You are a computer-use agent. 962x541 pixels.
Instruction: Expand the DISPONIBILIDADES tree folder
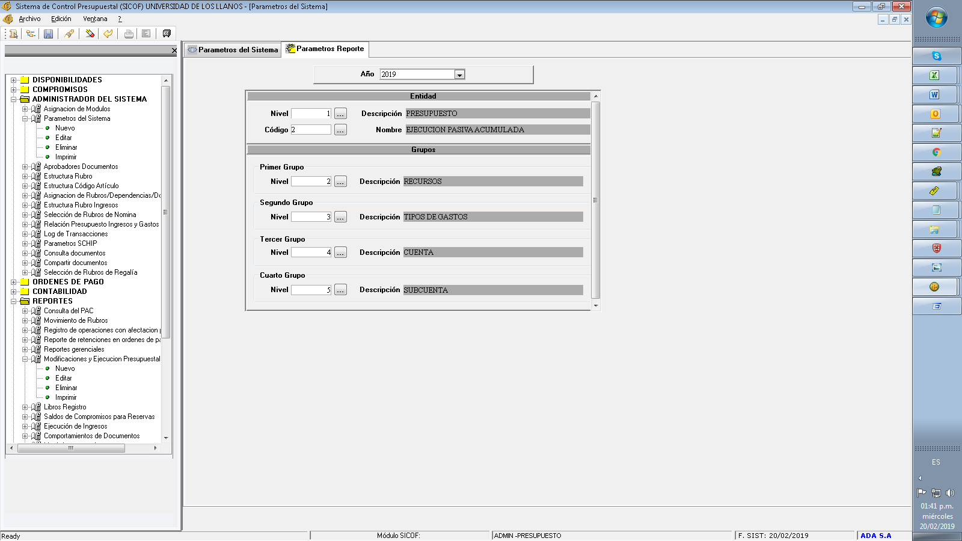(13, 80)
